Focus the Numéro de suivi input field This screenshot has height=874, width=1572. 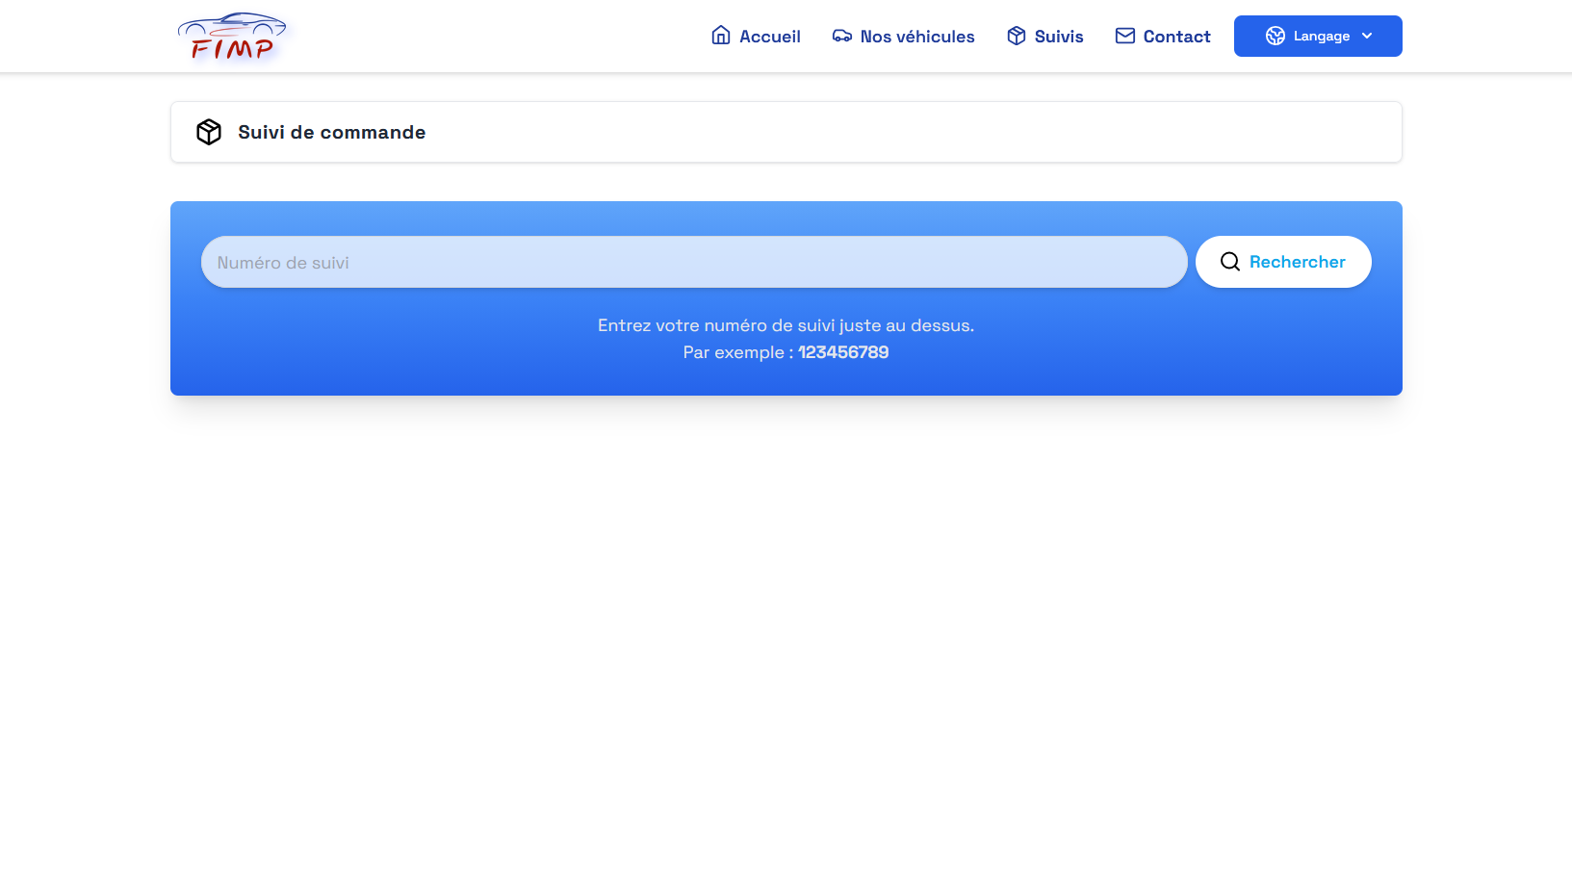pyautogui.click(x=693, y=262)
